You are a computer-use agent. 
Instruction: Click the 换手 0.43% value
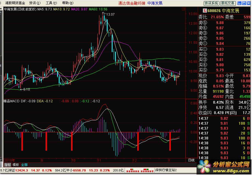click(x=218, y=102)
